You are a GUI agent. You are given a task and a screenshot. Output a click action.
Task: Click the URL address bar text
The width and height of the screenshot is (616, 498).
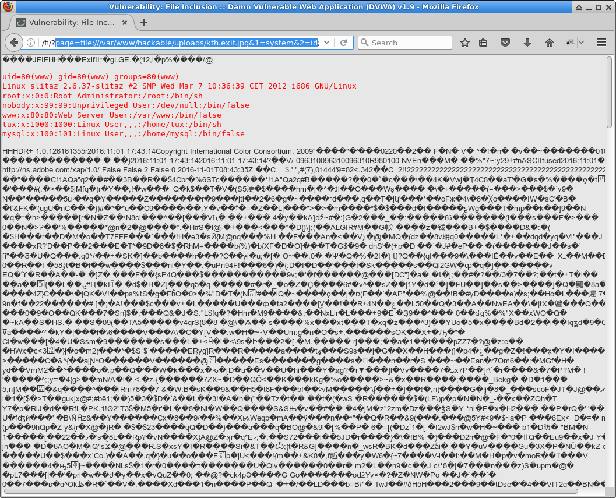click(180, 43)
